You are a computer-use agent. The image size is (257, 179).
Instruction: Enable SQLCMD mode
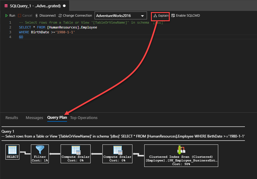[x=185, y=15]
